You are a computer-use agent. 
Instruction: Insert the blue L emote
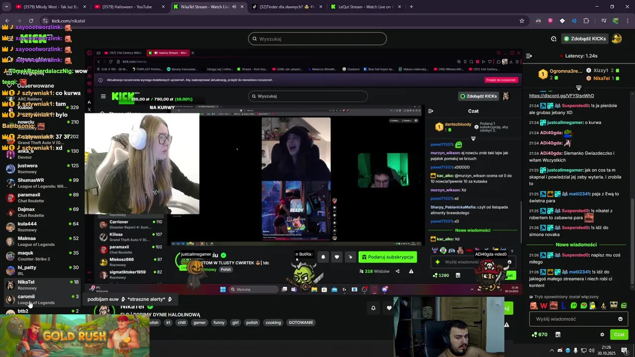coord(564,305)
